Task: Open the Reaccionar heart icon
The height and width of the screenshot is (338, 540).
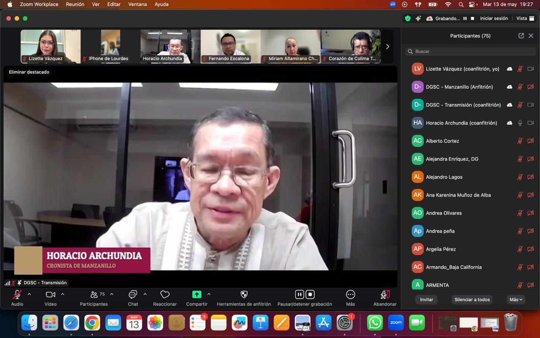Action: (165, 294)
